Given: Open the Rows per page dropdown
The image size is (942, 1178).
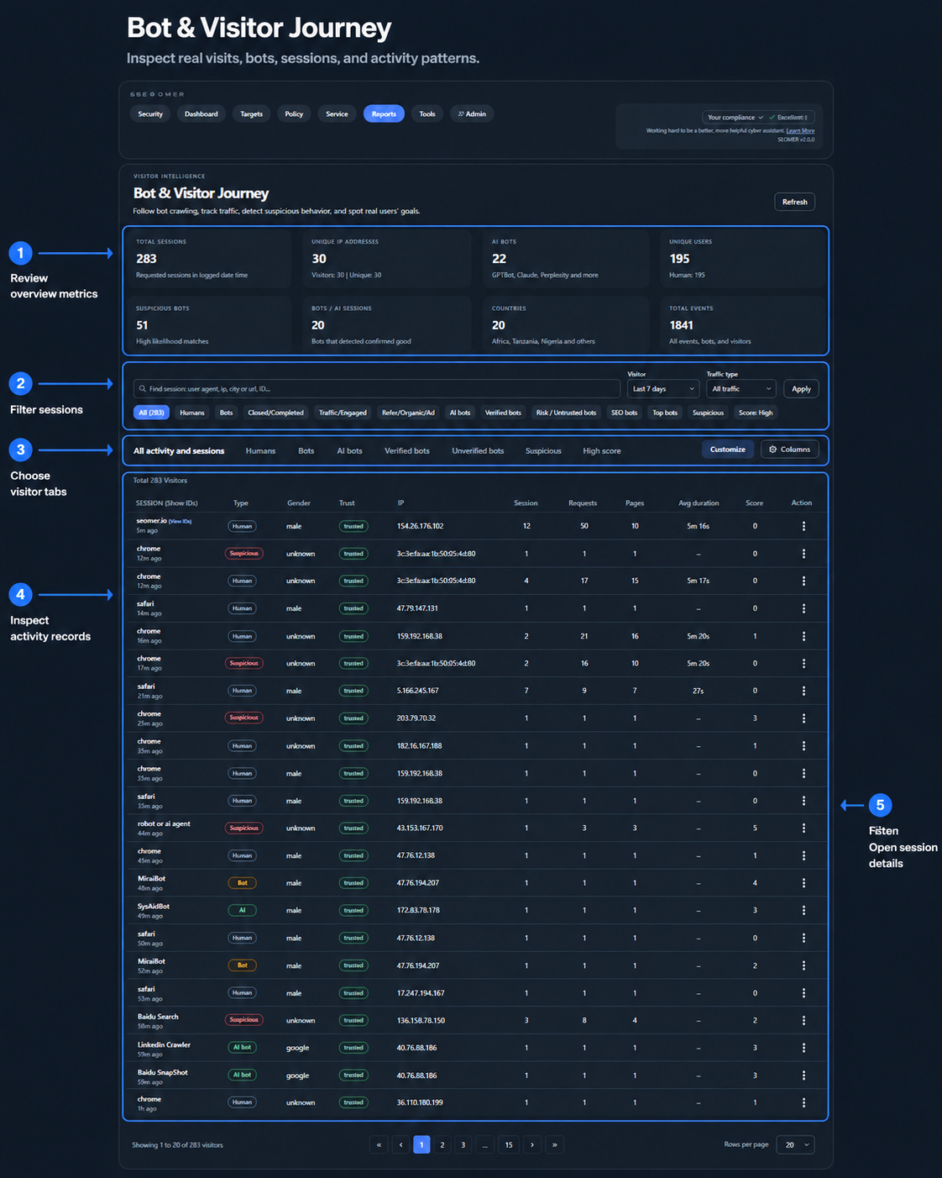Looking at the screenshot, I should [795, 1144].
